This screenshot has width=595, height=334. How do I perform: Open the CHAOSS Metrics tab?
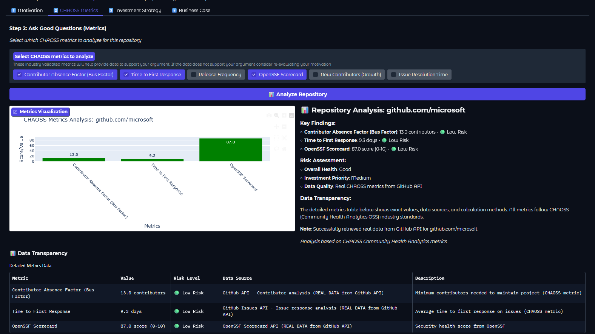coord(76,11)
